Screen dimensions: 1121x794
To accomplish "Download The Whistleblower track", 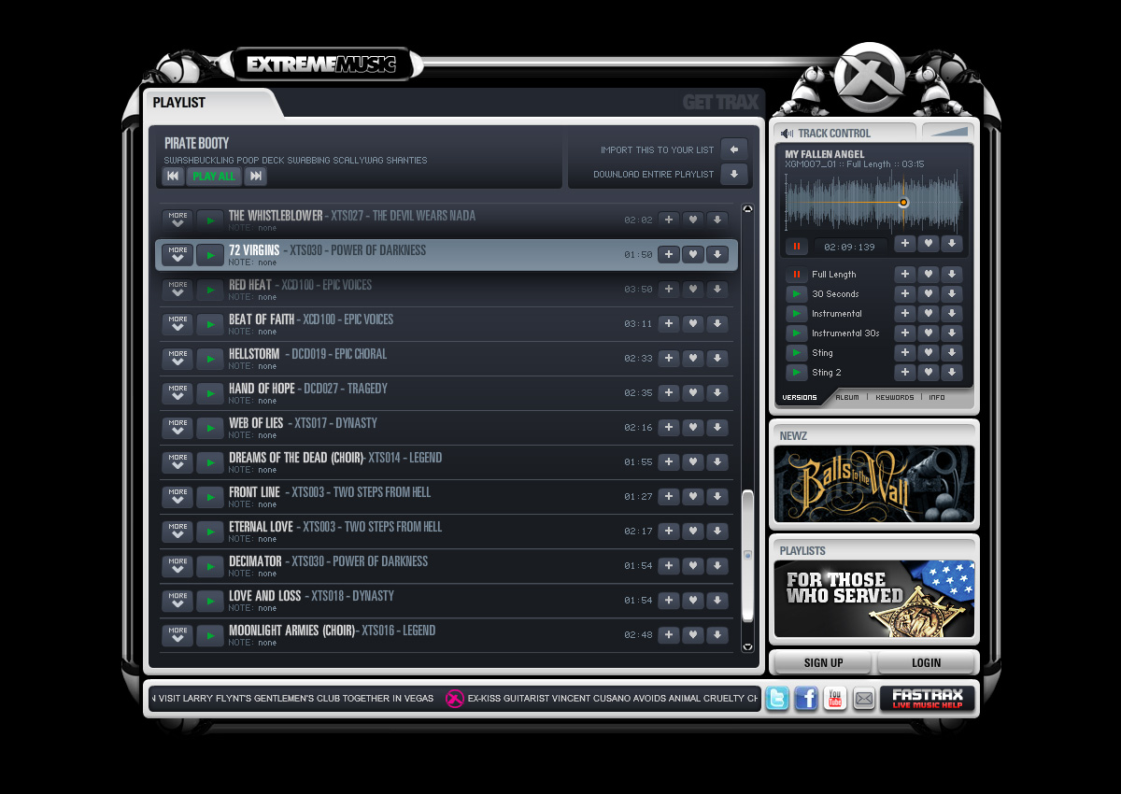I will pyautogui.click(x=717, y=220).
